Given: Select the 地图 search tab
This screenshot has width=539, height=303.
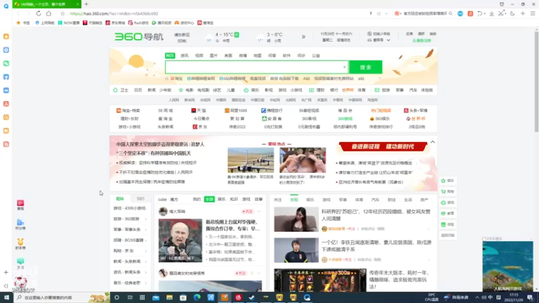Looking at the screenshot, I should 257,55.
